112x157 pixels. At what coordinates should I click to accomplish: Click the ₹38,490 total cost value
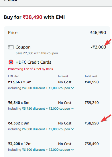click(x=92, y=144)
